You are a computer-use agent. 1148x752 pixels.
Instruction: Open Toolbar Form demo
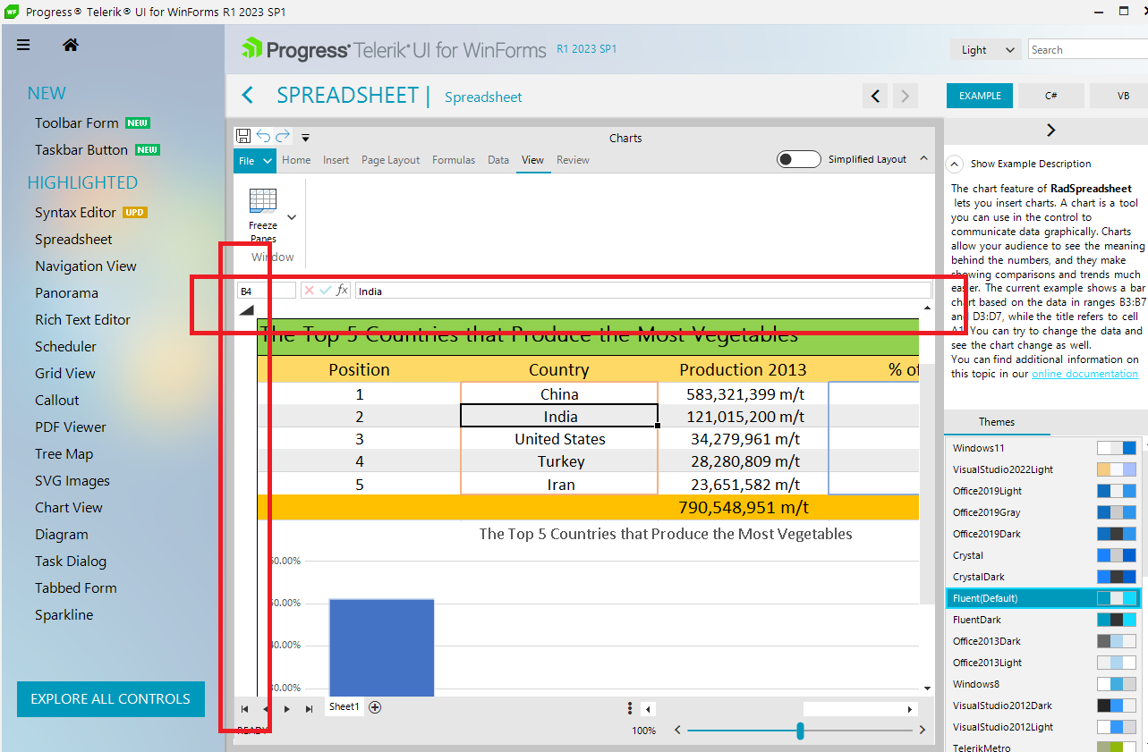click(77, 123)
